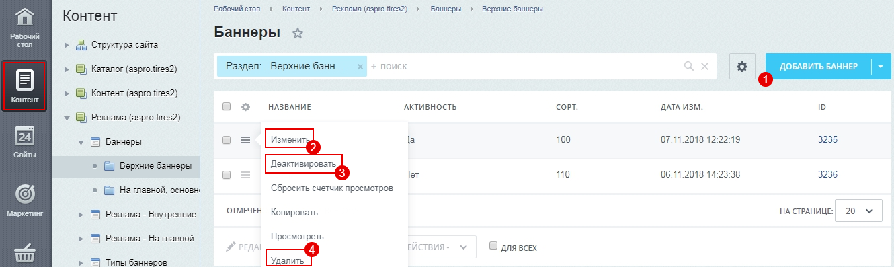The width and height of the screenshot is (894, 267).
Task: Remove the Раздел filter tag
Action: 360,67
